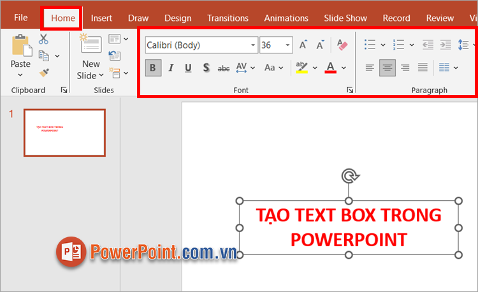Viewport: 478px width, 292px height.
Task: Decrease the list indent level
Action: [x=428, y=45]
